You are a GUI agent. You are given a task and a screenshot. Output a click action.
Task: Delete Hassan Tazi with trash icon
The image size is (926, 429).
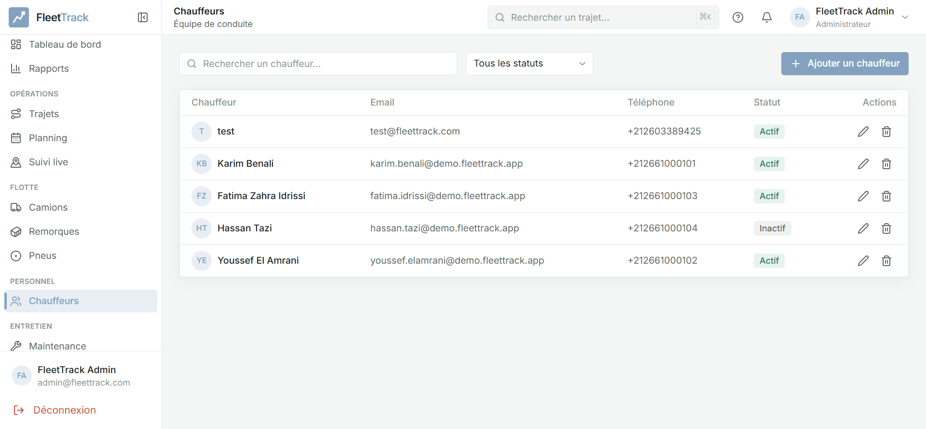[886, 228]
